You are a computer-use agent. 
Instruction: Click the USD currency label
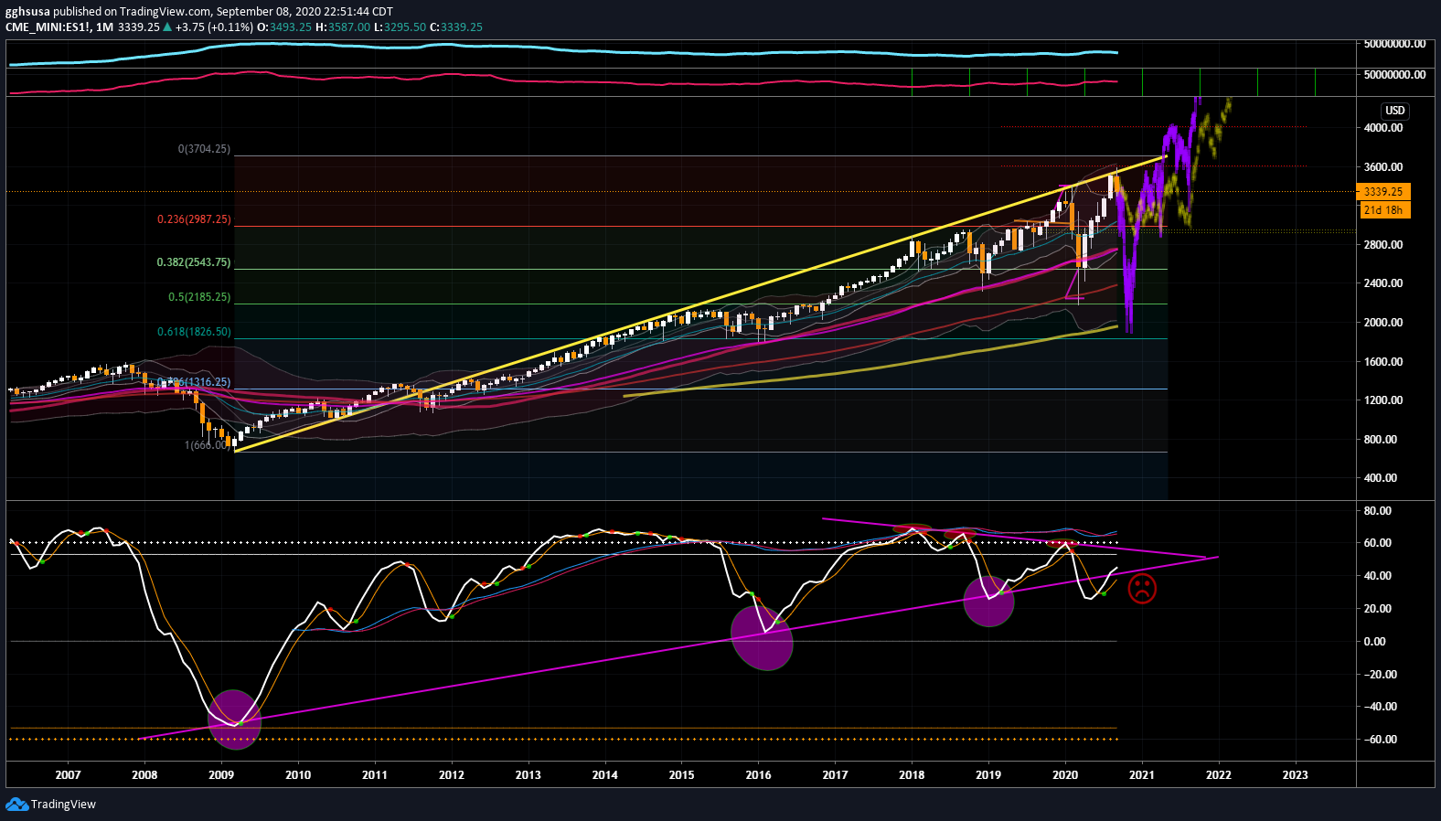coord(1394,111)
